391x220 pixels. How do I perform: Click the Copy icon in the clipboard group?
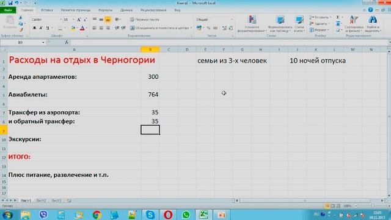pos(21,24)
